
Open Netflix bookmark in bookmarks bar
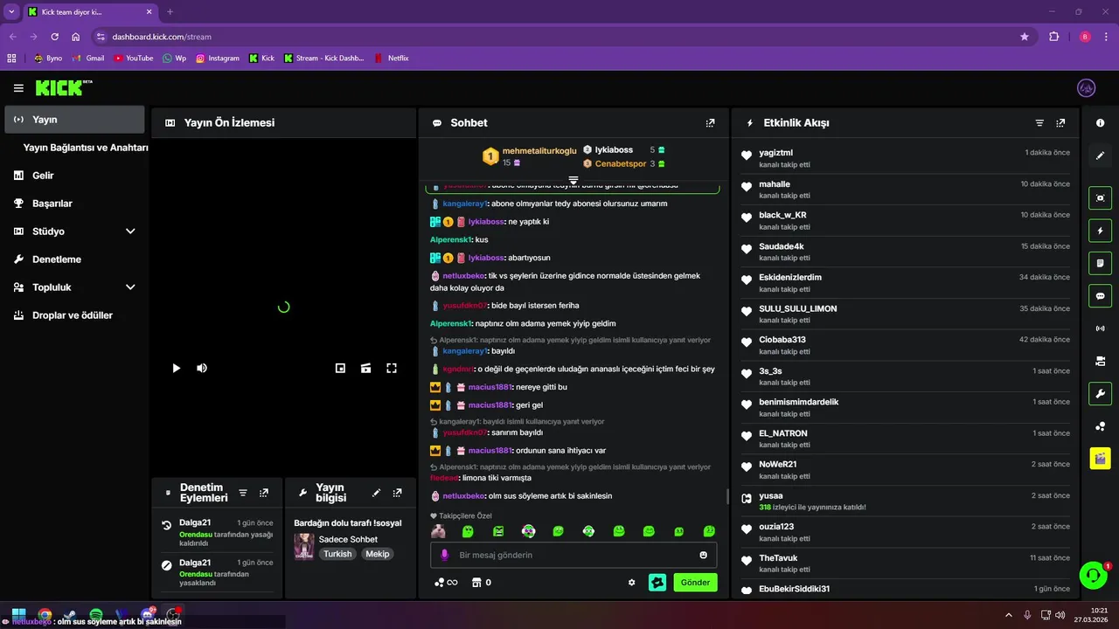[x=392, y=59]
